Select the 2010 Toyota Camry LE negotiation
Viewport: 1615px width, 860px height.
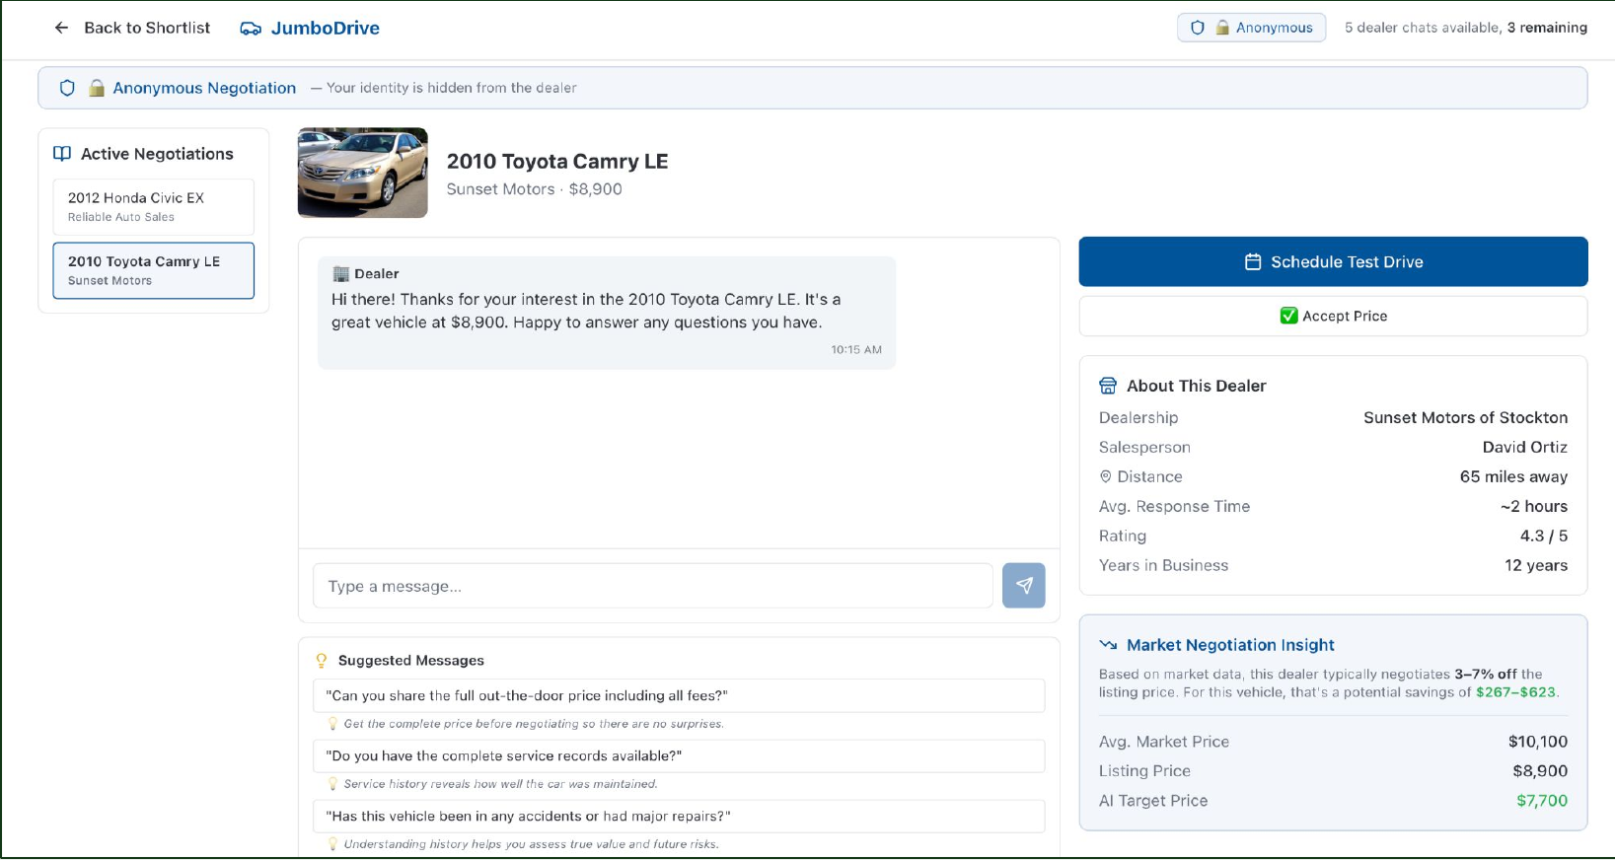click(154, 270)
